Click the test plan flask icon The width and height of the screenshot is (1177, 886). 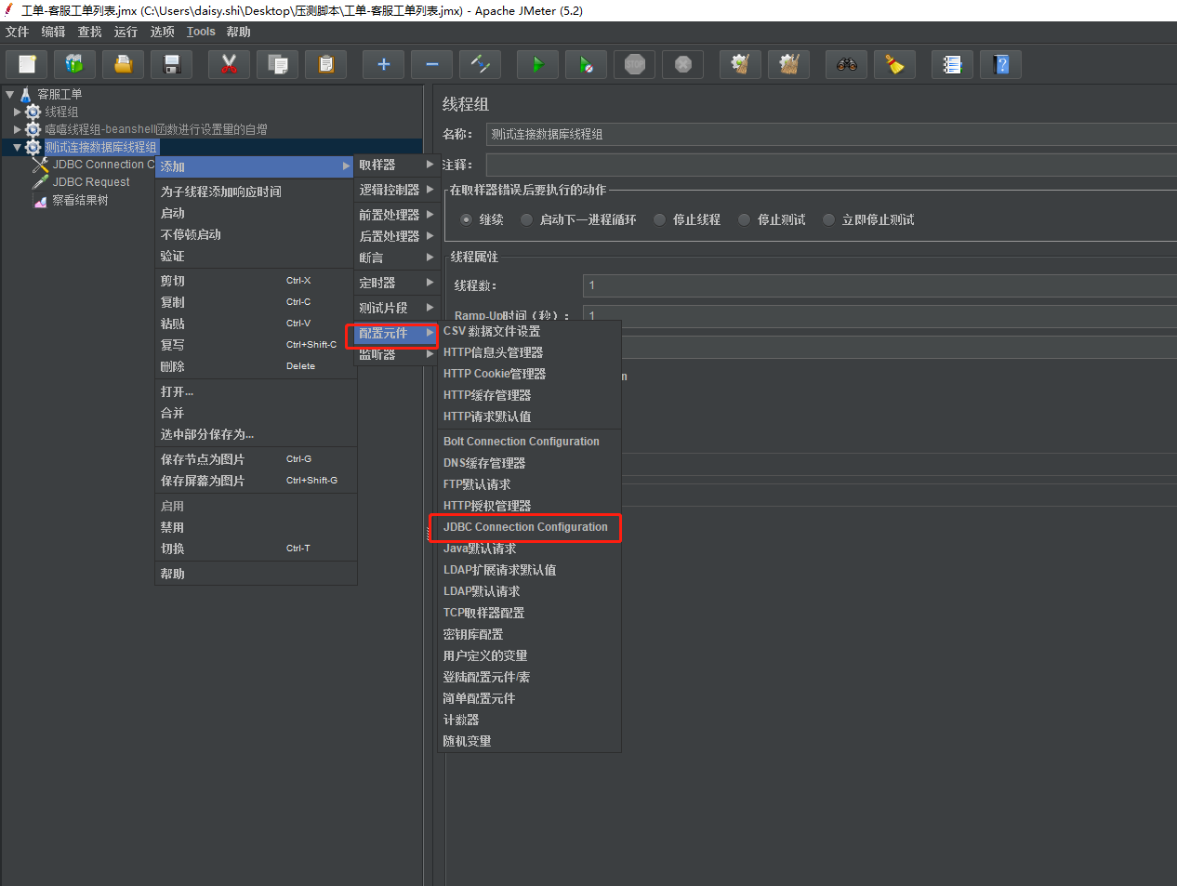[x=26, y=94]
